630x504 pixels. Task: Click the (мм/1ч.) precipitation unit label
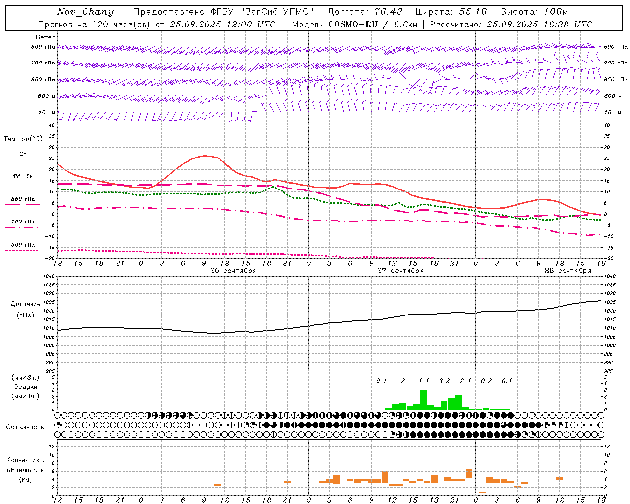[x=26, y=396]
